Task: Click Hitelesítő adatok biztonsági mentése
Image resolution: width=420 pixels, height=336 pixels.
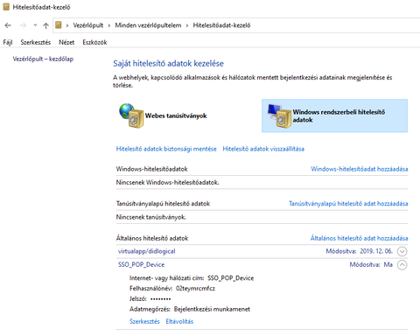Action: tap(166, 149)
